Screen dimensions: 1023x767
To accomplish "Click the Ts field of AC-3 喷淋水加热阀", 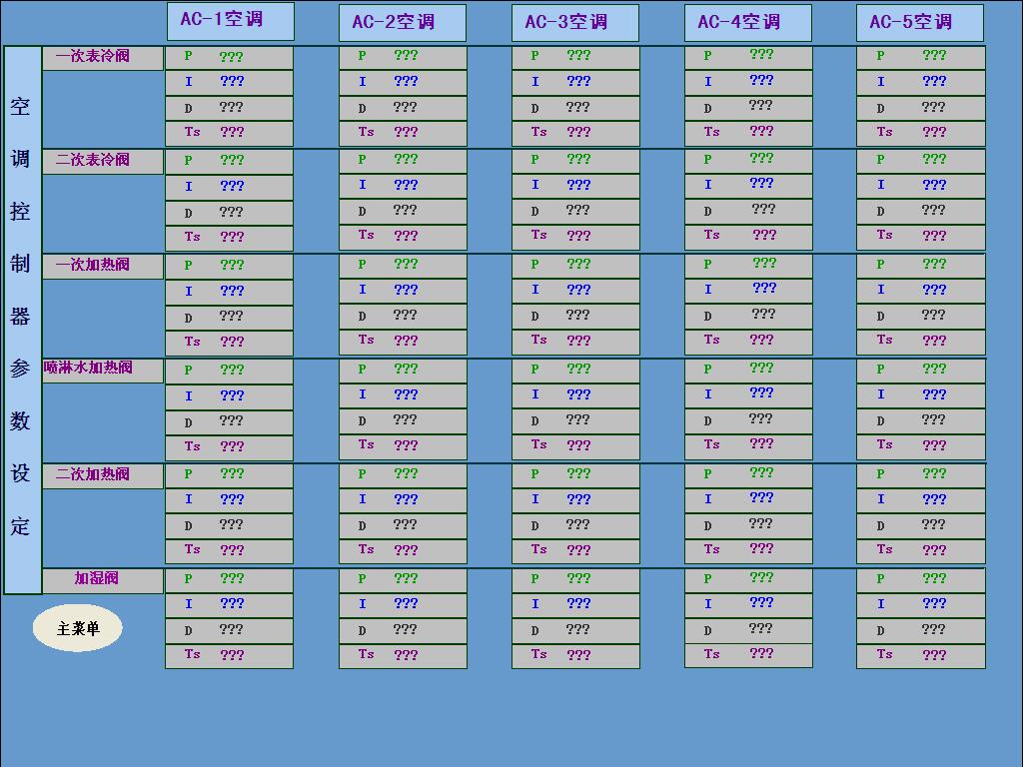I will click(x=577, y=445).
